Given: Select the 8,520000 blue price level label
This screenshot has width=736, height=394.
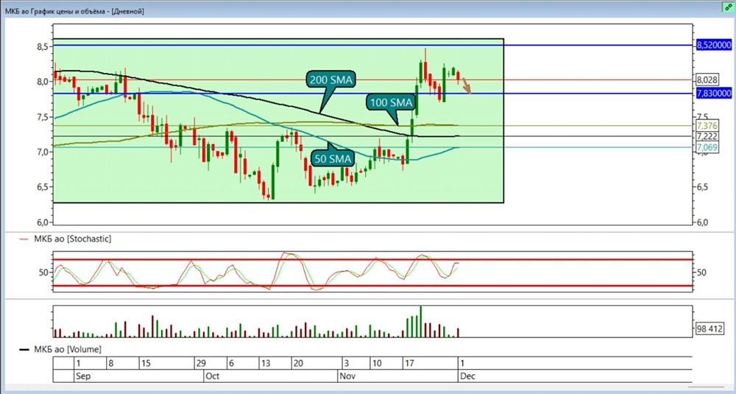Looking at the screenshot, I should [x=713, y=45].
